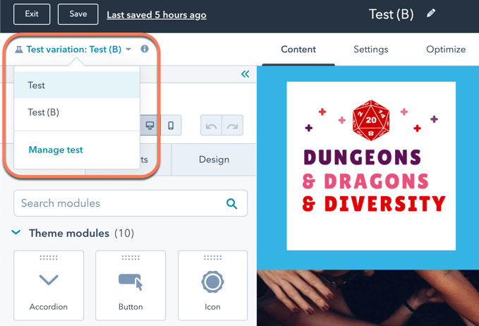
Task: Click the pencil icon to rename Test (B)
Action: tap(431, 13)
